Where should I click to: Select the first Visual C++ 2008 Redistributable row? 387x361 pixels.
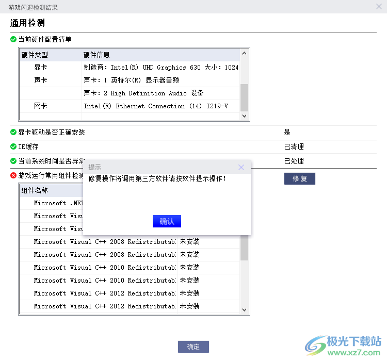[x=130, y=242]
